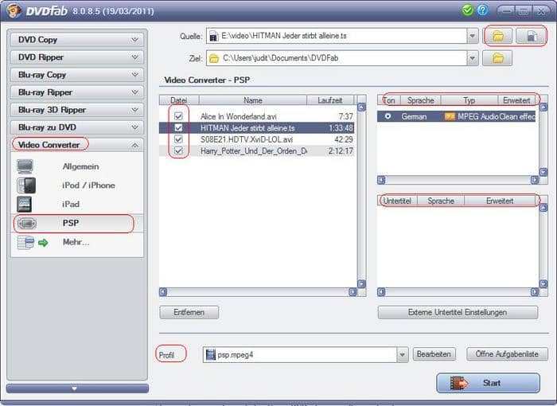Click the Bearbeiten button
This screenshot has height=406, width=557.
click(434, 354)
